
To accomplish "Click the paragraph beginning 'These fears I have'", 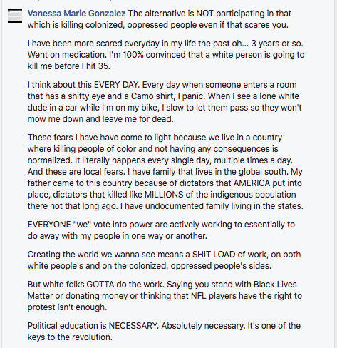I will [x=165, y=172].
